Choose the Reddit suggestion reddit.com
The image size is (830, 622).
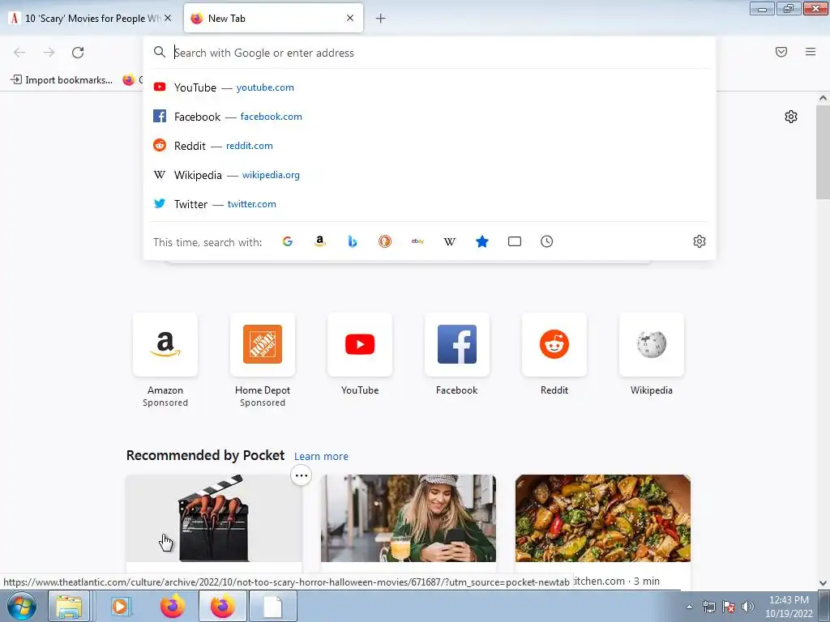coord(429,146)
